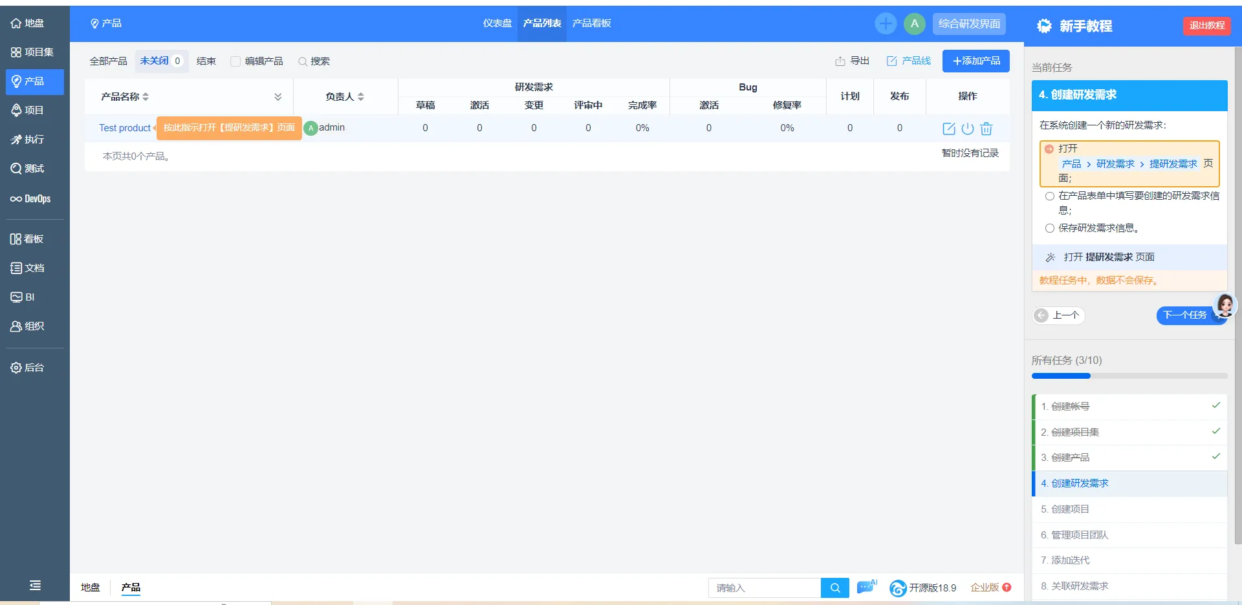Image resolution: width=1242 pixels, height=605 pixels.
Task: Toggle the 编辑产品 checkbox
Action: click(235, 61)
